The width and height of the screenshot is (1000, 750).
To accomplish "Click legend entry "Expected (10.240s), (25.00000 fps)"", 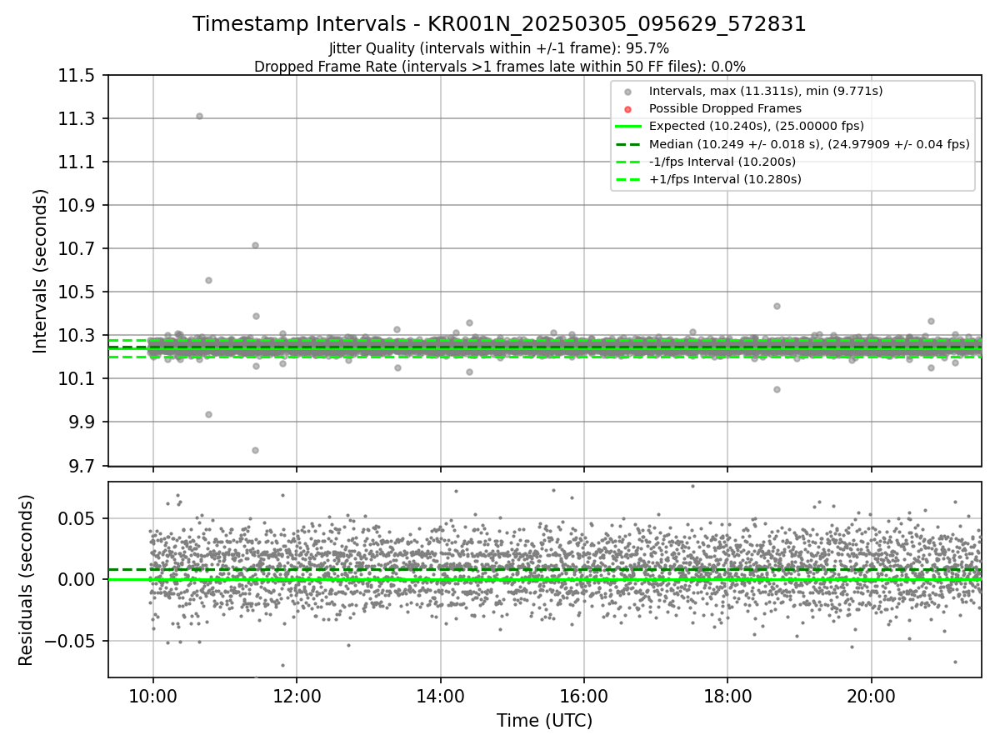I will click(x=756, y=126).
